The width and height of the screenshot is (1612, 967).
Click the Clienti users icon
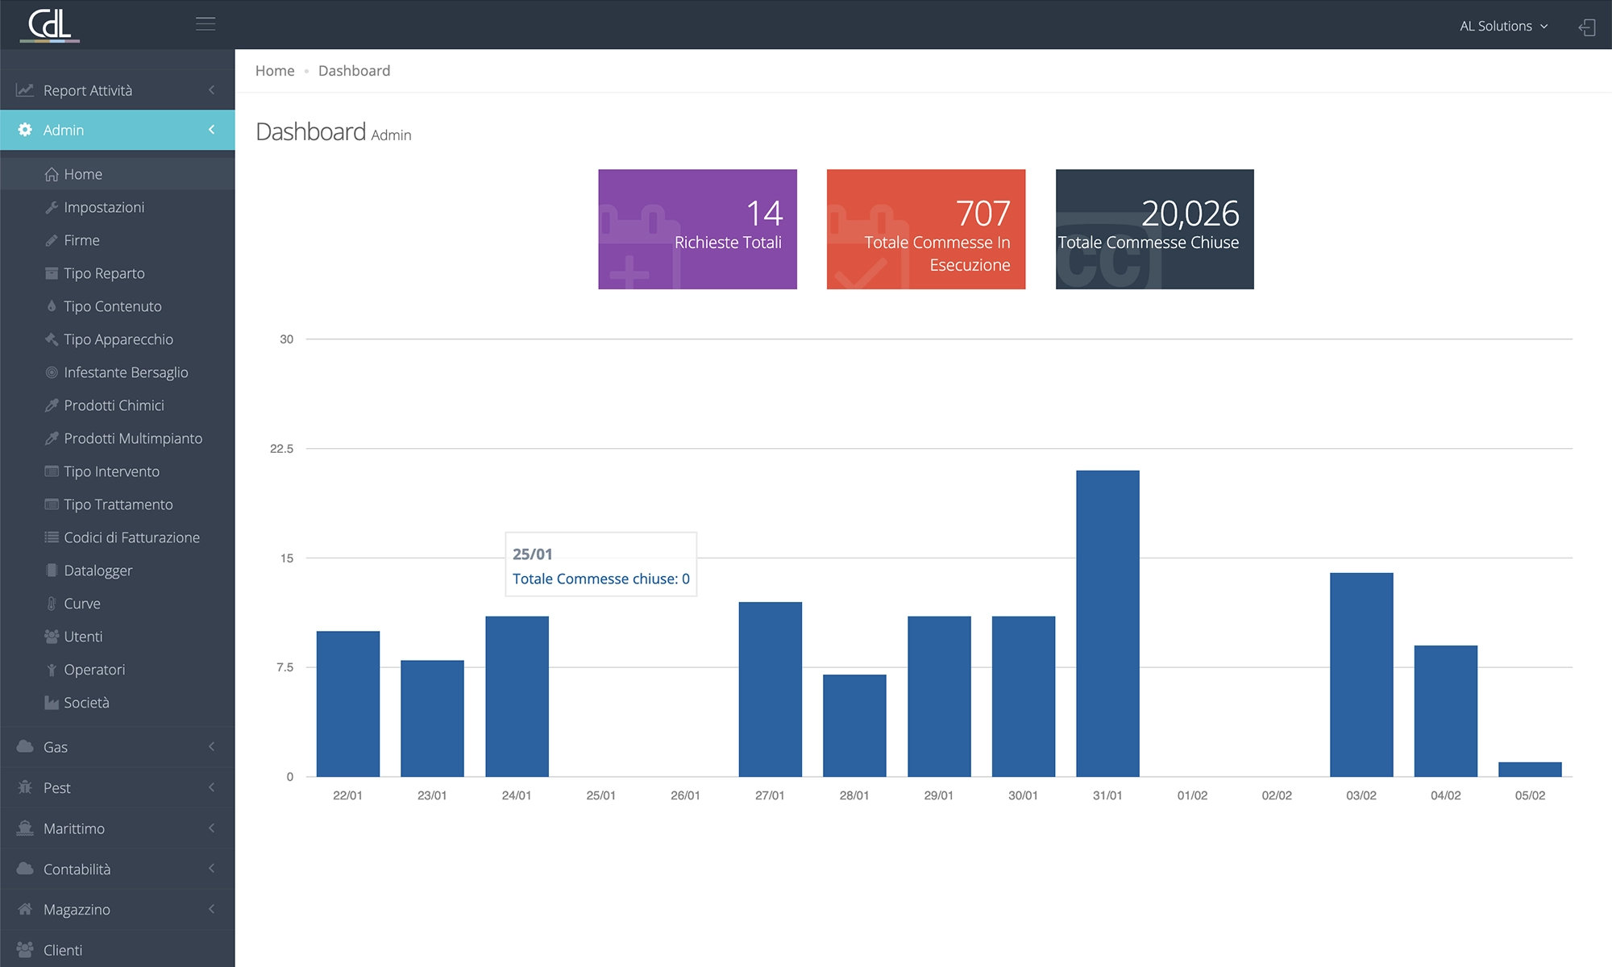[25, 950]
